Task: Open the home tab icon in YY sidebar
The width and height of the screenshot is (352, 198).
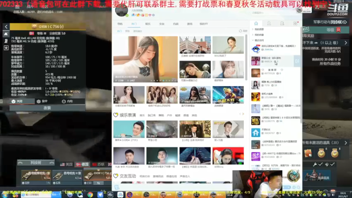Action: click(x=256, y=24)
